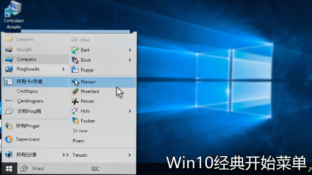Click the Uaue keyboard icon
Viewport: 312px width, 175px height.
tap(75, 40)
